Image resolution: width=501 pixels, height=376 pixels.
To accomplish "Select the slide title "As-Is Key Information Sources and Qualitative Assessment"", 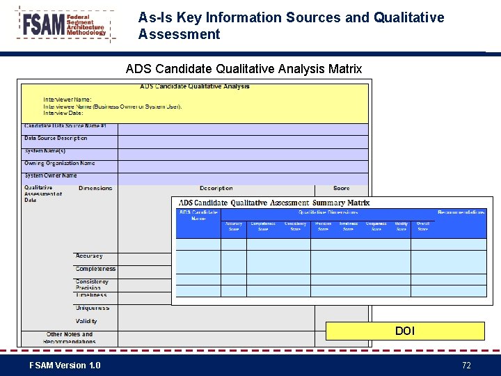I will 291,26.
